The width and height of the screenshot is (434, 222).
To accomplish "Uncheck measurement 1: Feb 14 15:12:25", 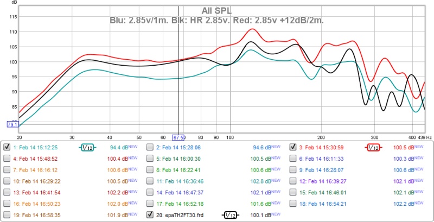I will pos(7,148).
